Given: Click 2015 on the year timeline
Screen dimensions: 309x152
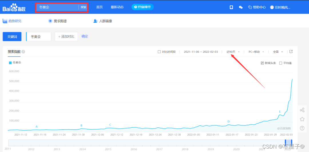Looking at the screenshot, I should click(108, 149).
